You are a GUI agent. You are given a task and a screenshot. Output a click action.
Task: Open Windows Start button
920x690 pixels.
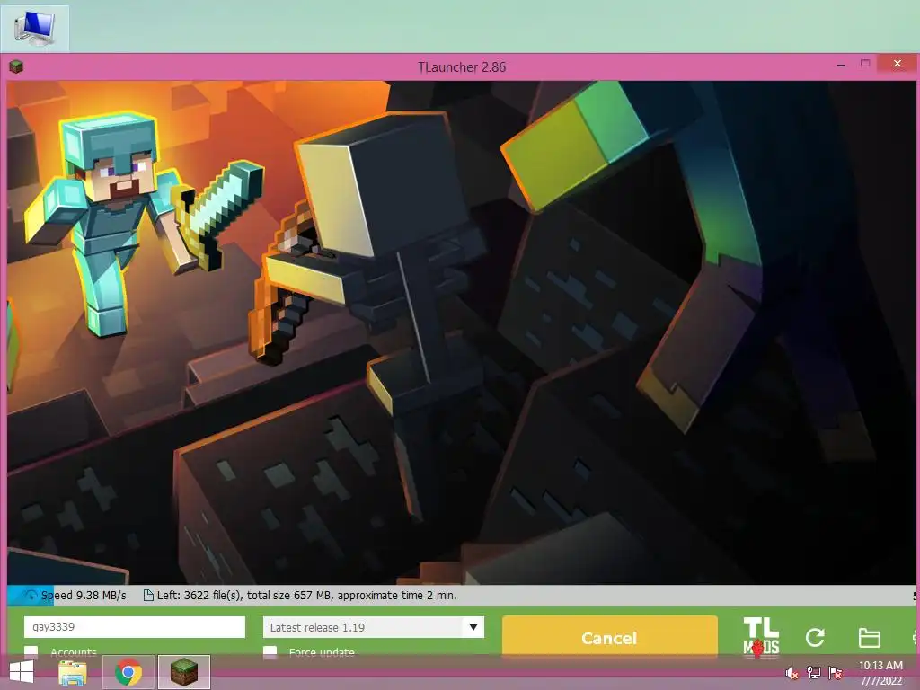pyautogui.click(x=22, y=672)
